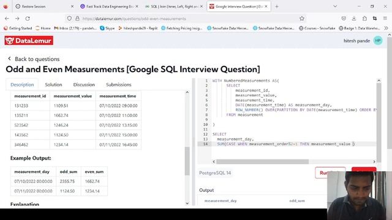
Task: Click code editor vertical scroll up arrow
Action: [379, 81]
